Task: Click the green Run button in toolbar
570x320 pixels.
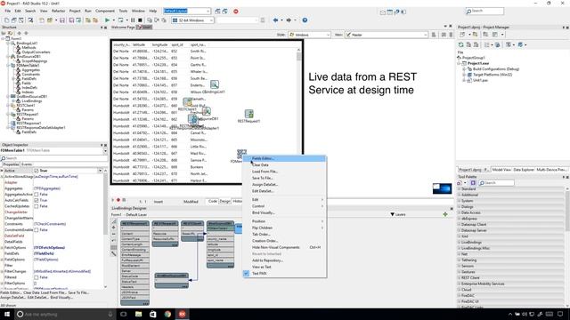Action: click(107, 20)
